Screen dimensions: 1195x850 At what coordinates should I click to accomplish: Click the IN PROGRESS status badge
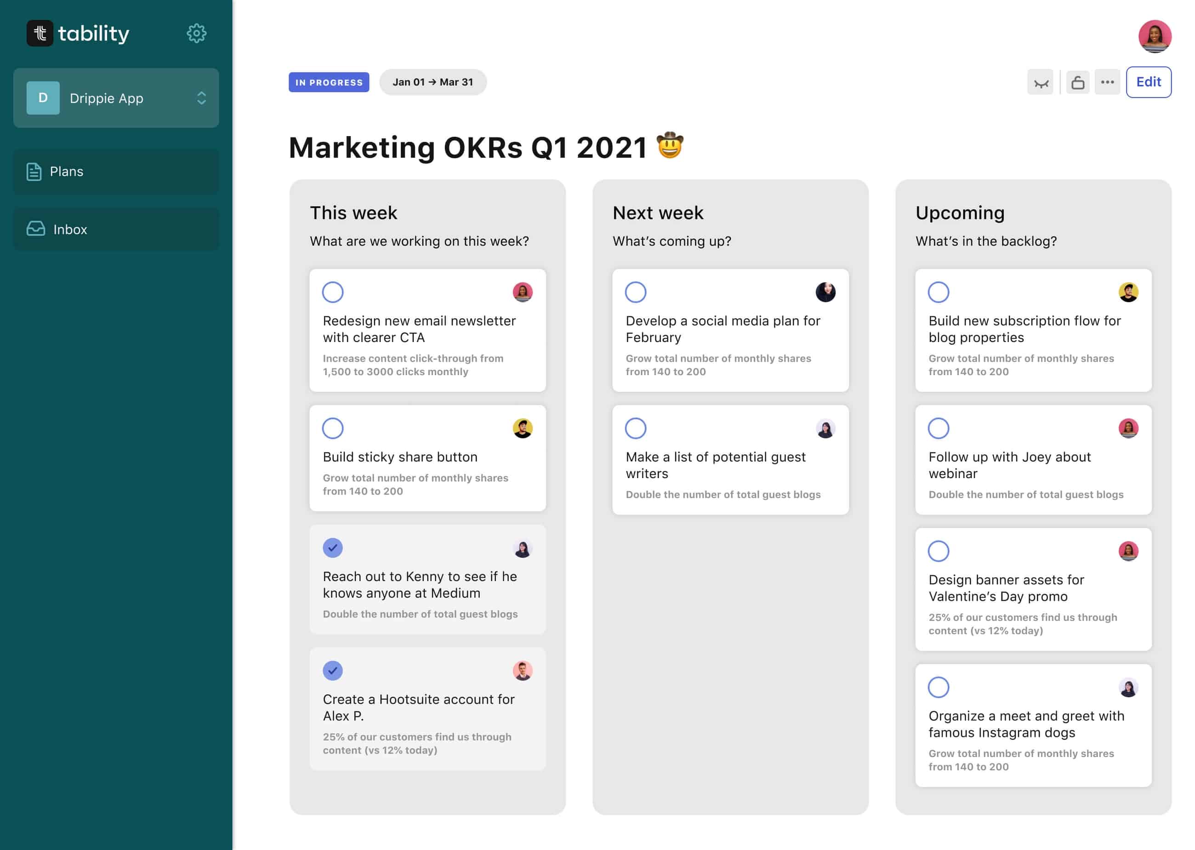(329, 82)
